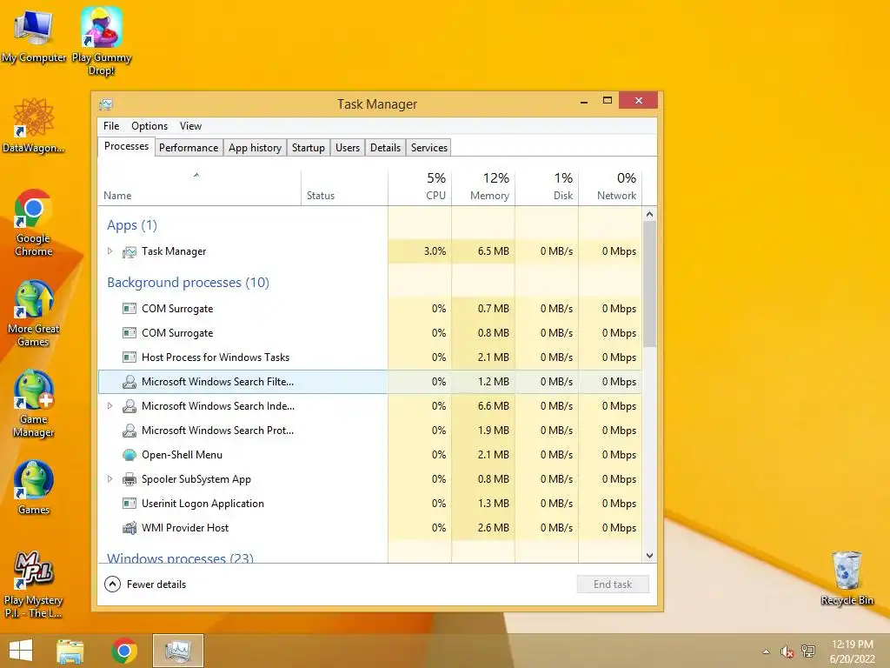Expand Spooler SubSystem App row
Image resolution: width=890 pixels, height=668 pixels.
tap(110, 479)
